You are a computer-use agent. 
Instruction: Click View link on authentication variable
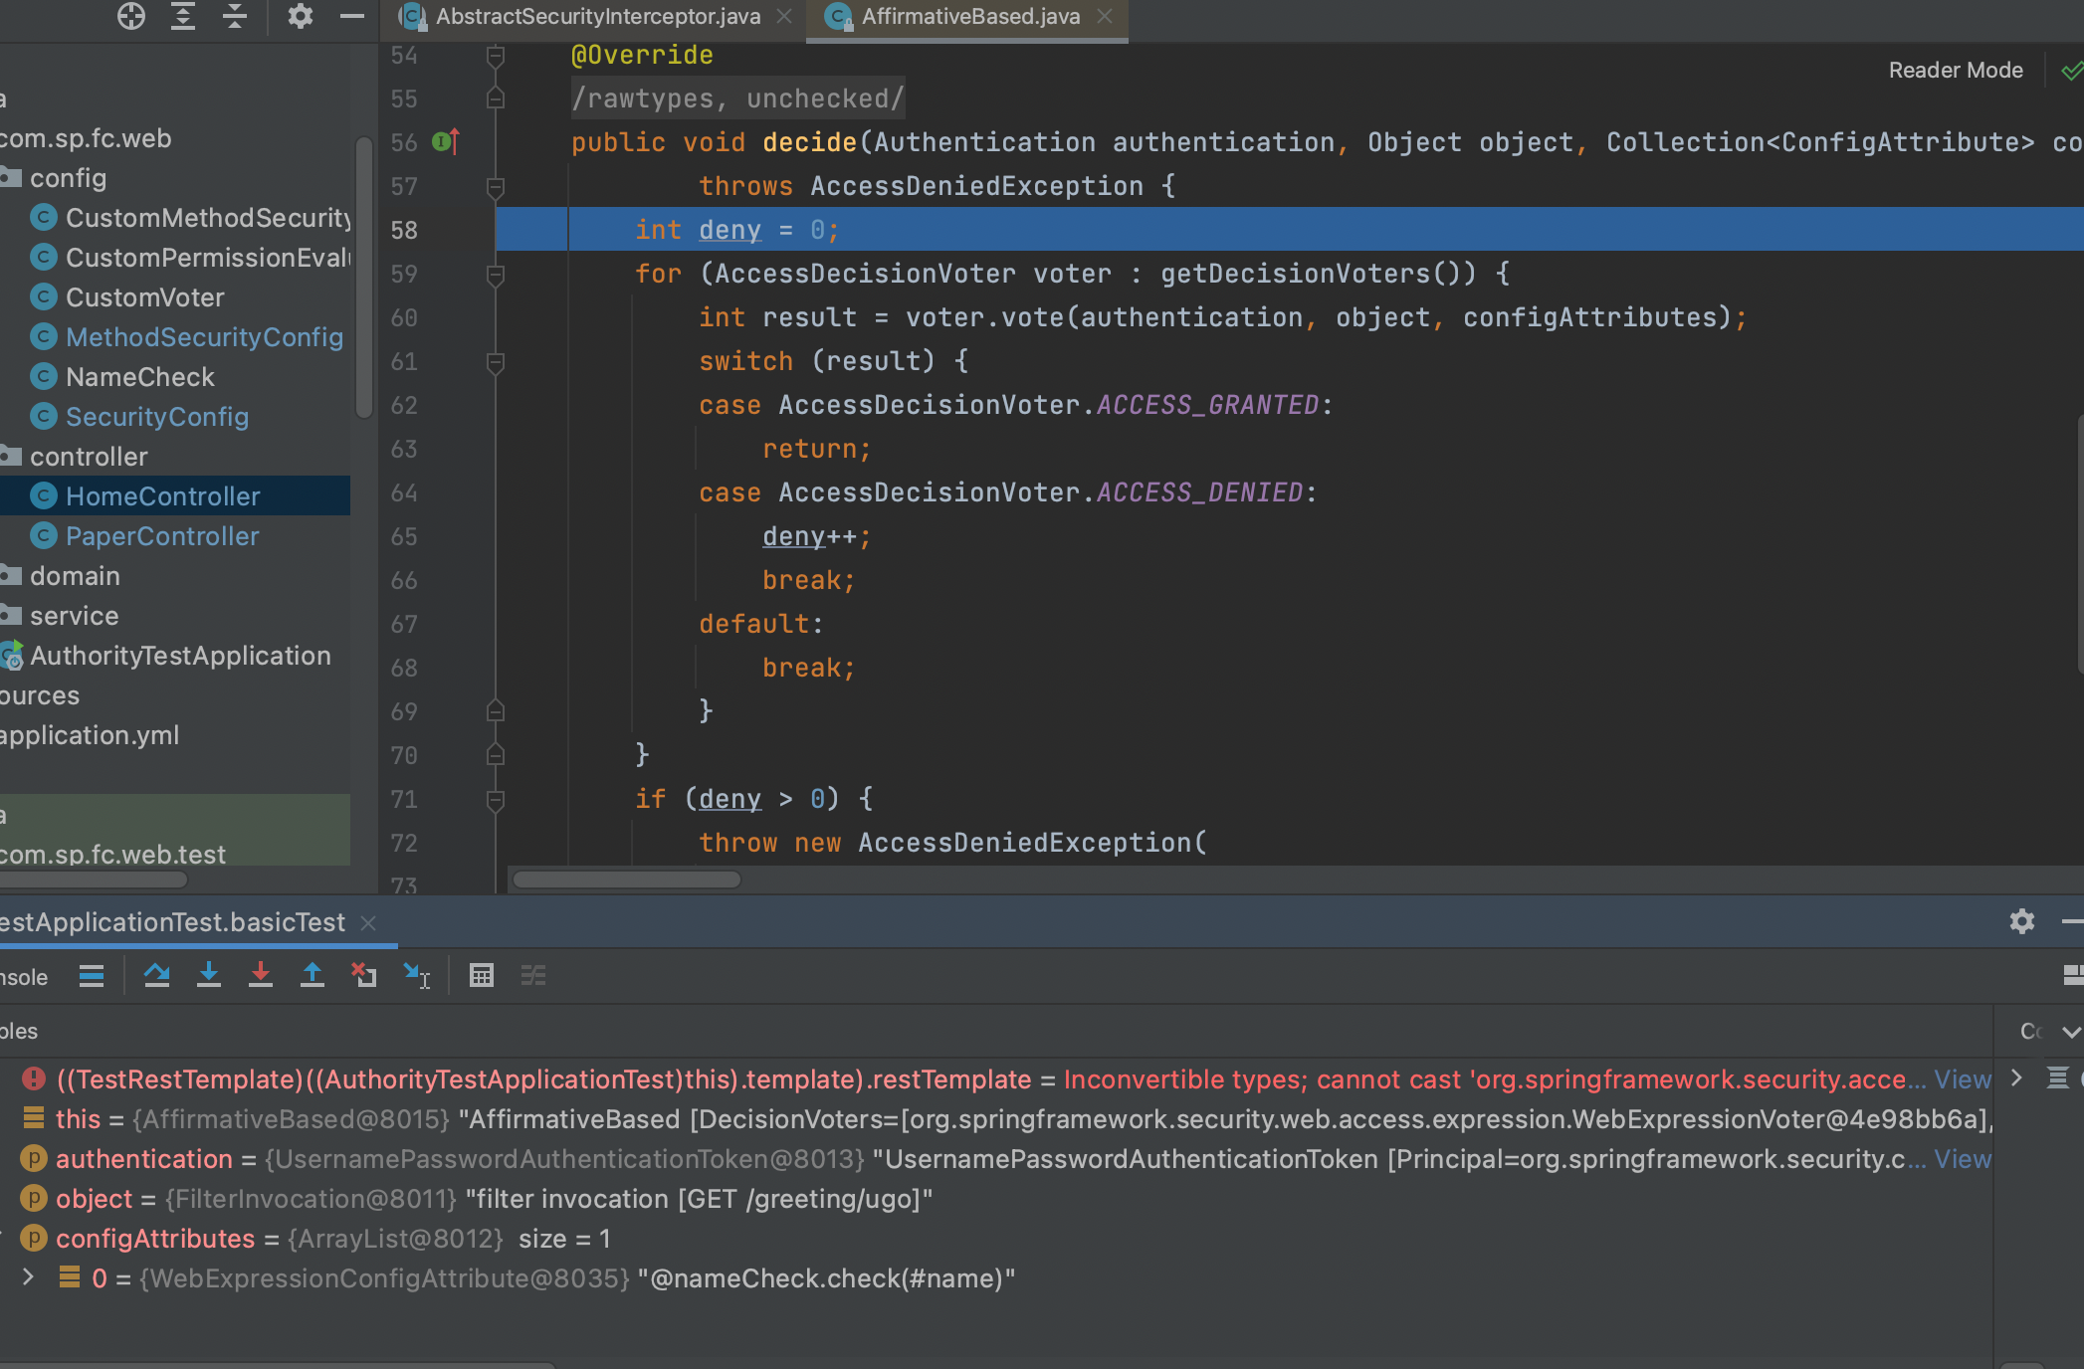(x=1963, y=1159)
